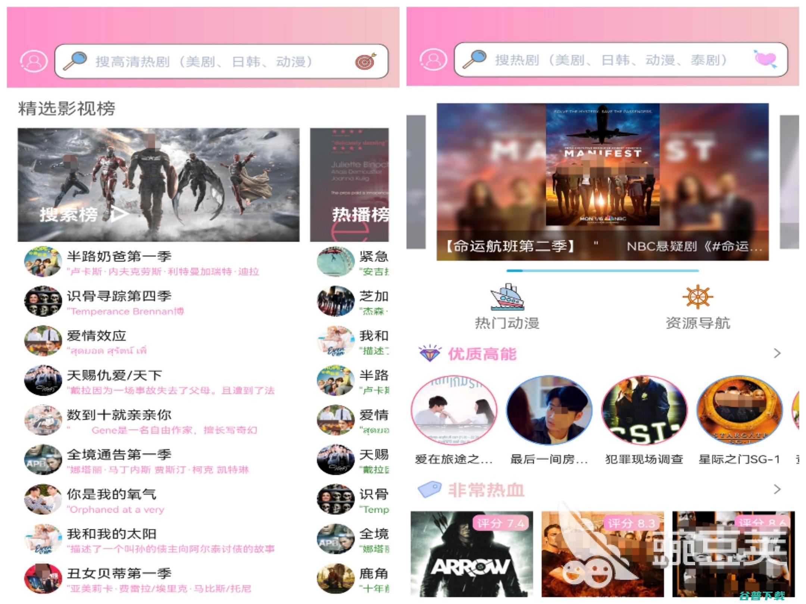The width and height of the screenshot is (806, 604).
Task: Open the profile icon on right screen
Action: point(433,60)
